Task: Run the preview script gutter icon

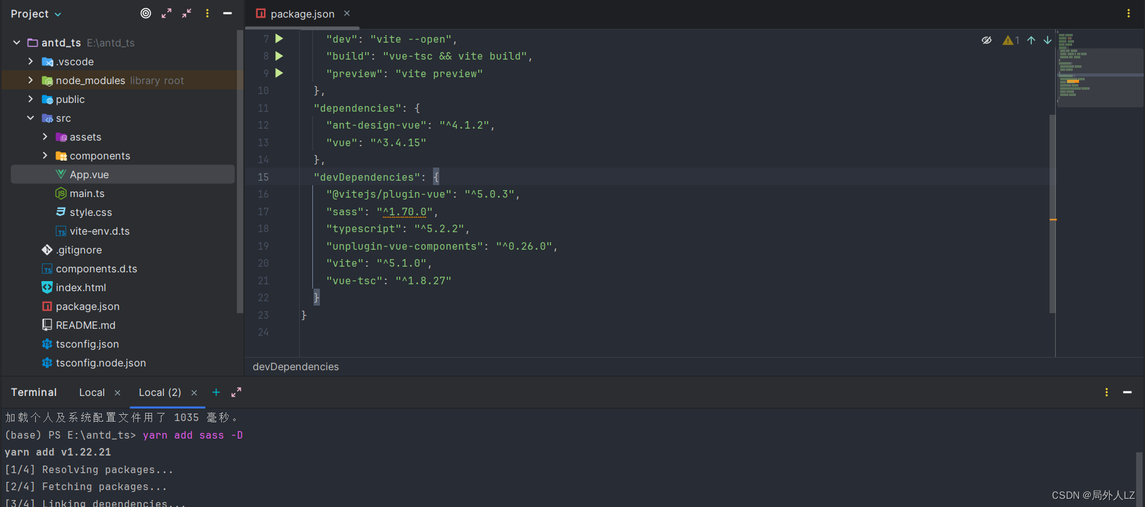Action: point(279,73)
